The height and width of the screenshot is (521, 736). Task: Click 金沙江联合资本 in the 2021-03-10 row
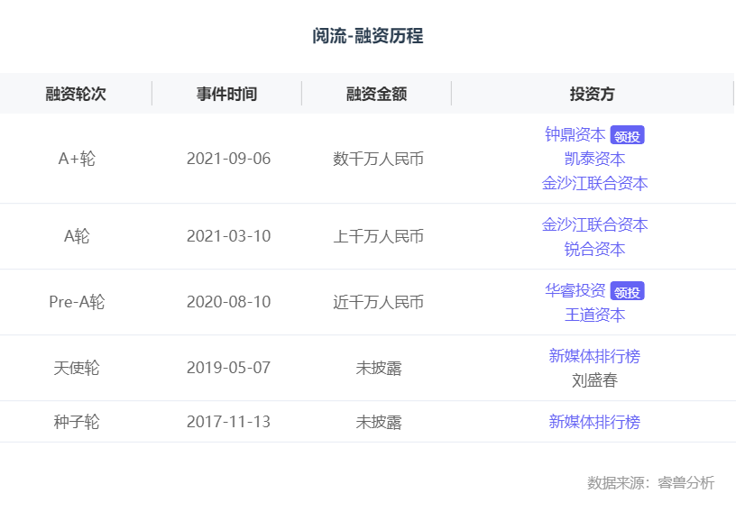point(594,224)
